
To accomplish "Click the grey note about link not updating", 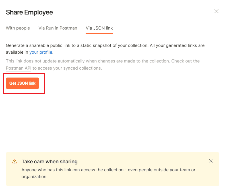I will point(103,64).
